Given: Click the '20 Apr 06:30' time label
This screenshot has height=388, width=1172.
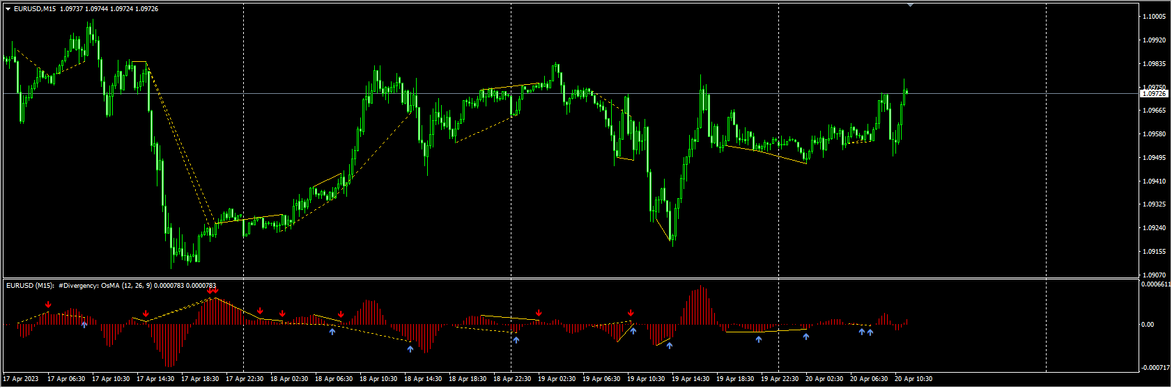Looking at the screenshot, I should (869, 379).
